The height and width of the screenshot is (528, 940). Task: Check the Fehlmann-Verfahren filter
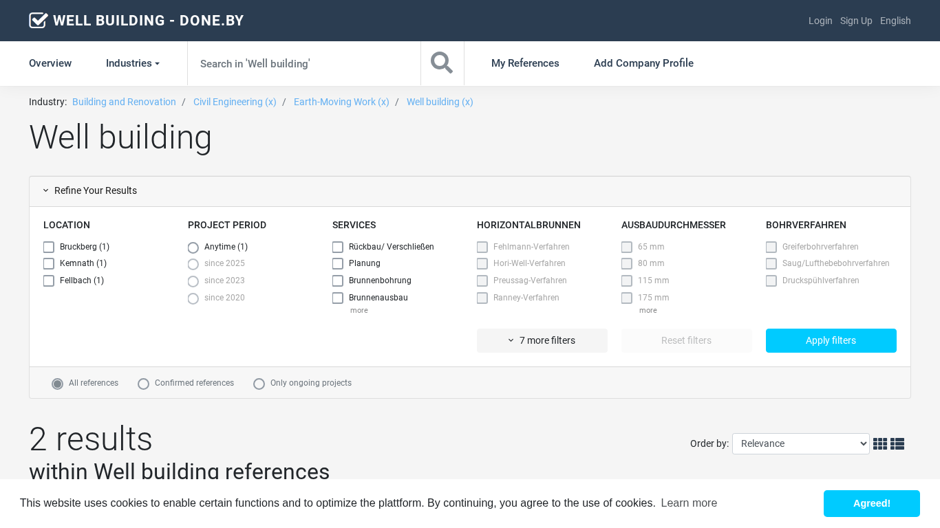(x=482, y=247)
